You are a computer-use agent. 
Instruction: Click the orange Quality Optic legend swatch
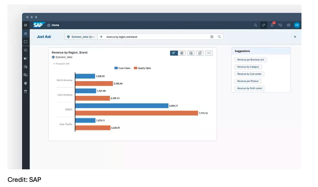pos(135,68)
